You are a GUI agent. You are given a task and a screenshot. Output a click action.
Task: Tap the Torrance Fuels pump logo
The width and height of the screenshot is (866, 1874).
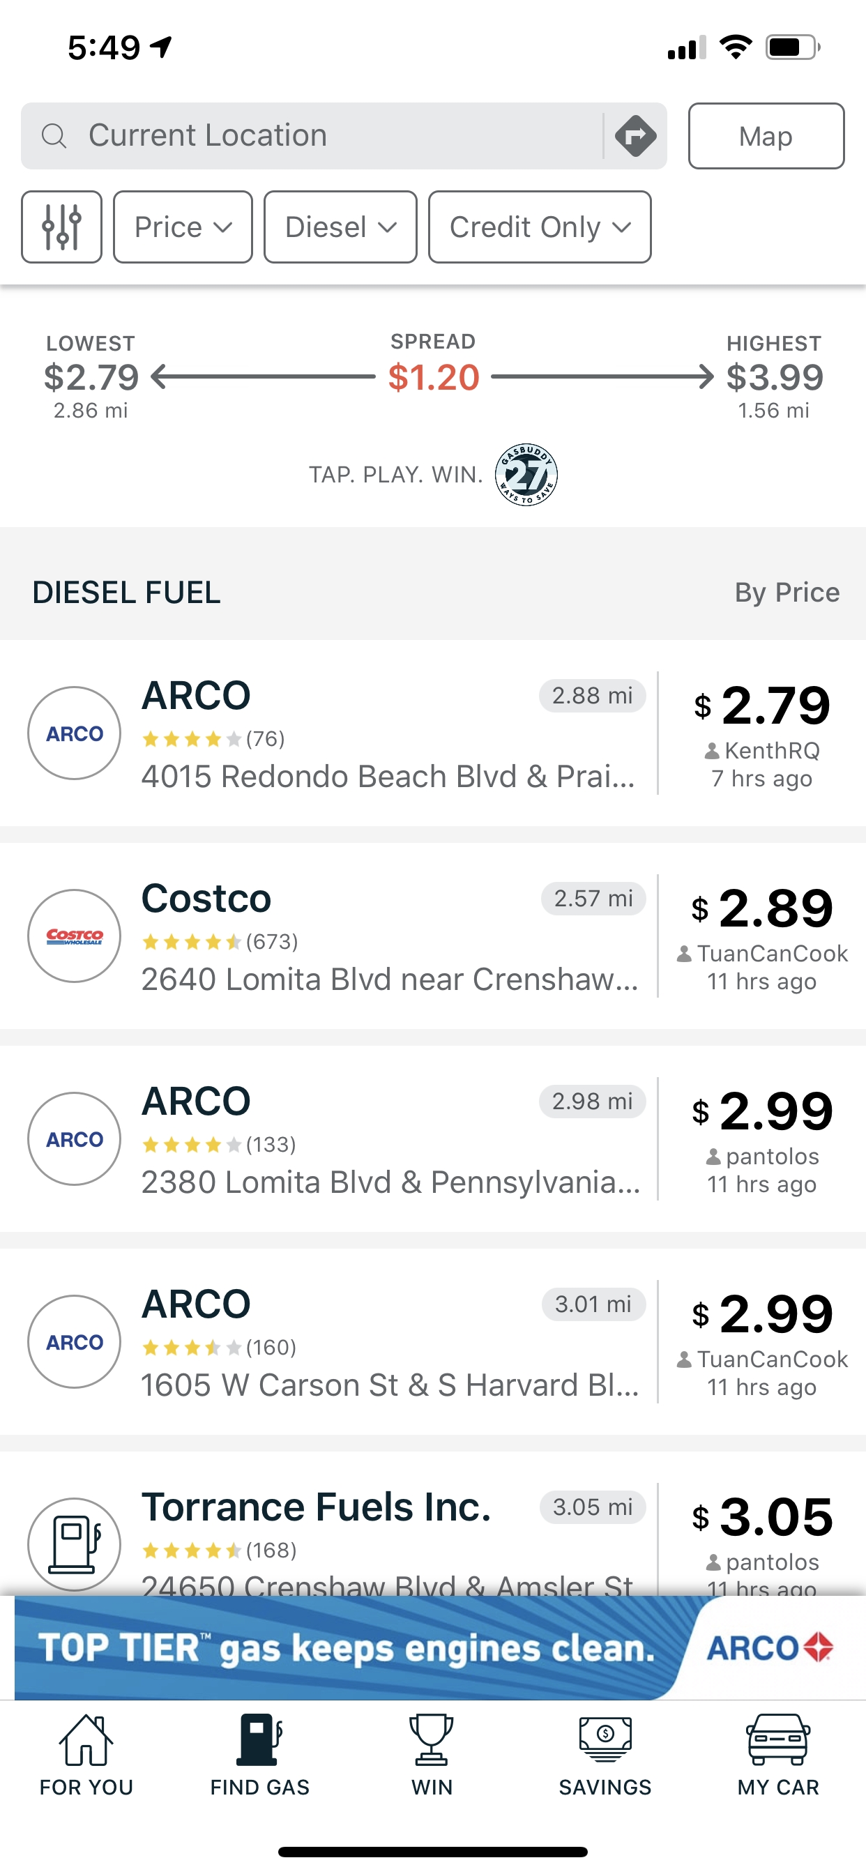(x=74, y=1544)
